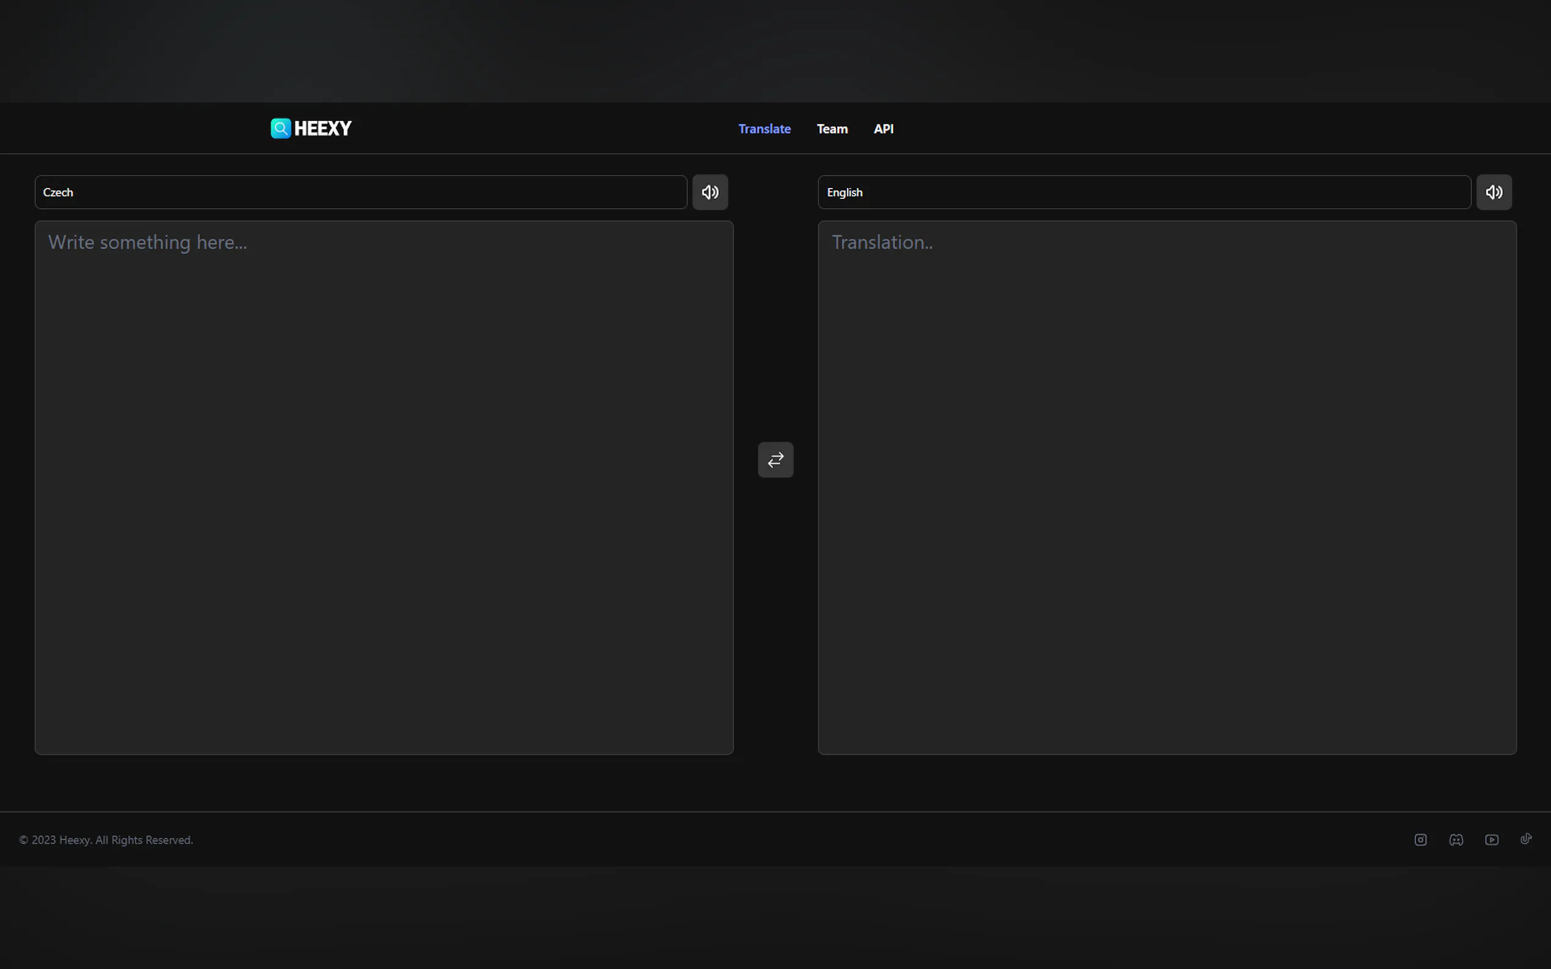Screen dimensions: 1551x969
Task: Open the Czech source language selector
Action: (x=361, y=192)
